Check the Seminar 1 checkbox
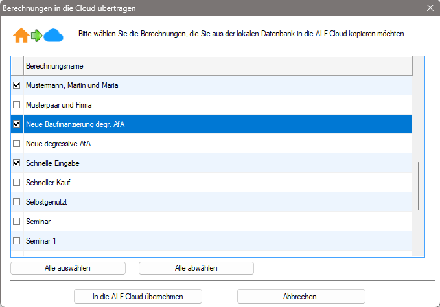The image size is (440, 307). coord(17,241)
